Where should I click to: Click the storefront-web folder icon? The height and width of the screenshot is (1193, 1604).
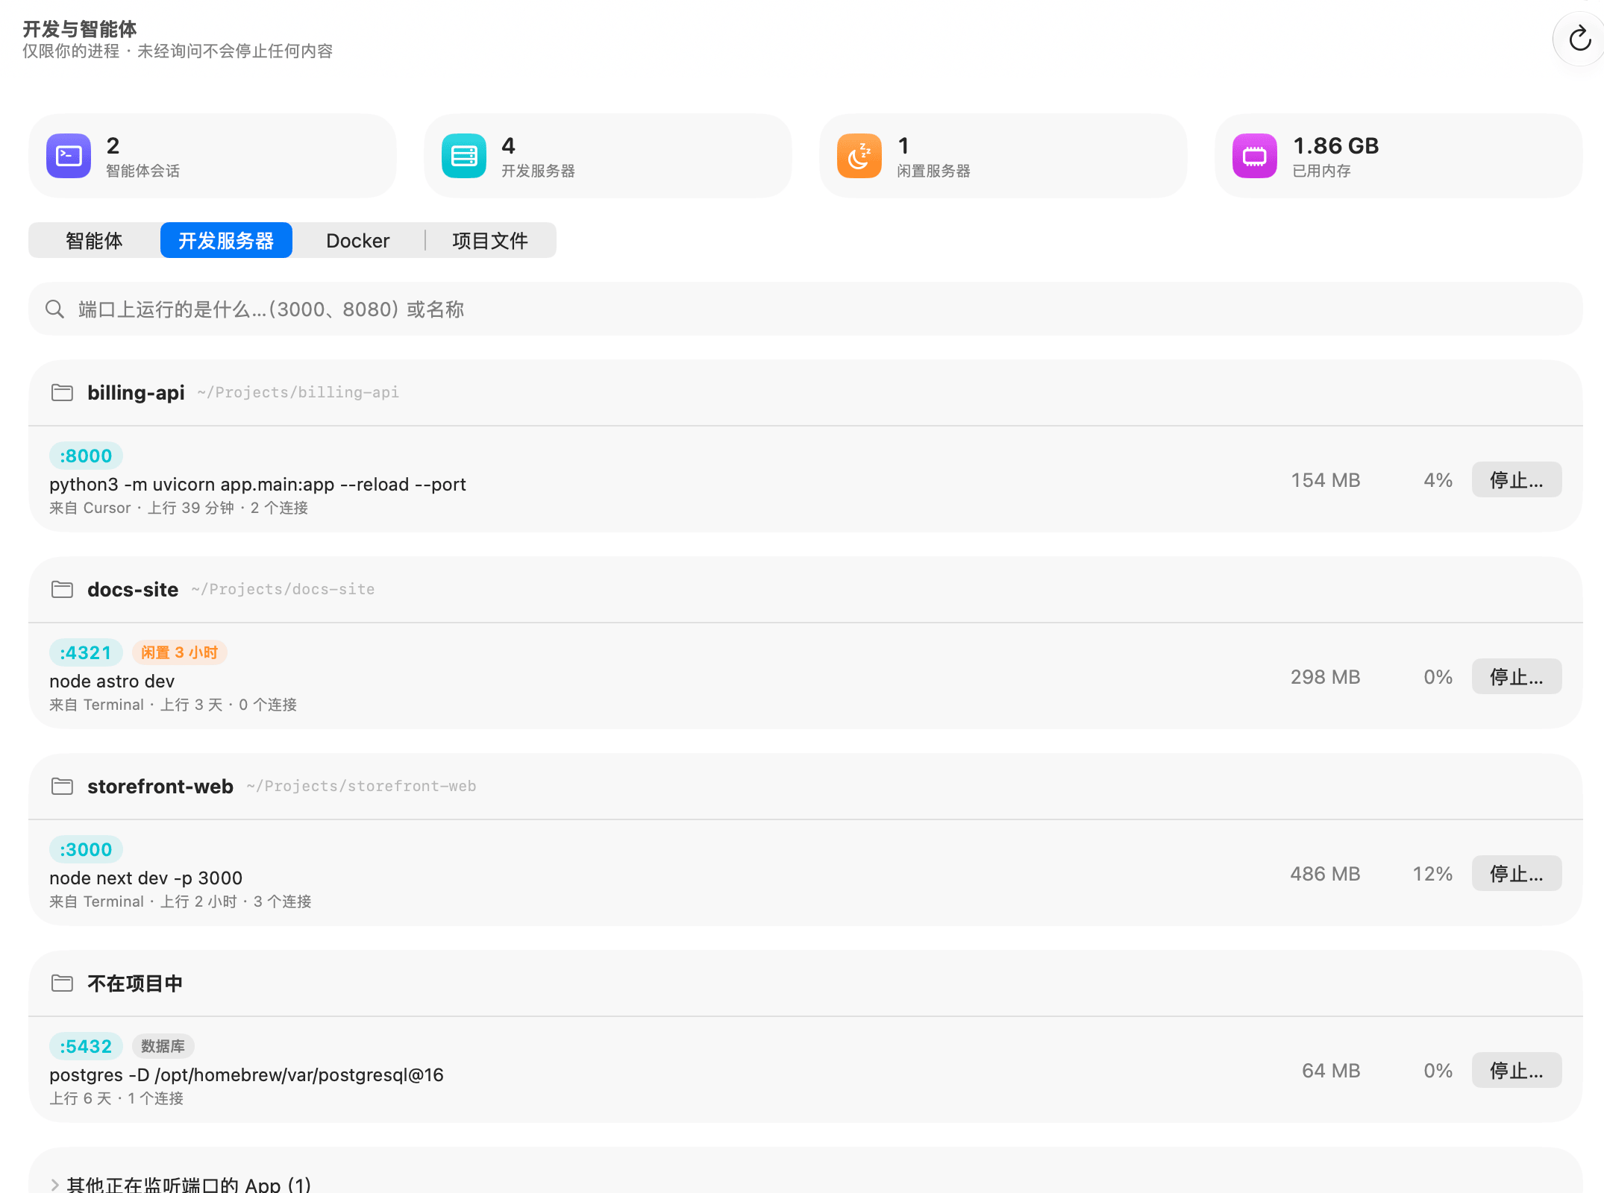pos(62,786)
